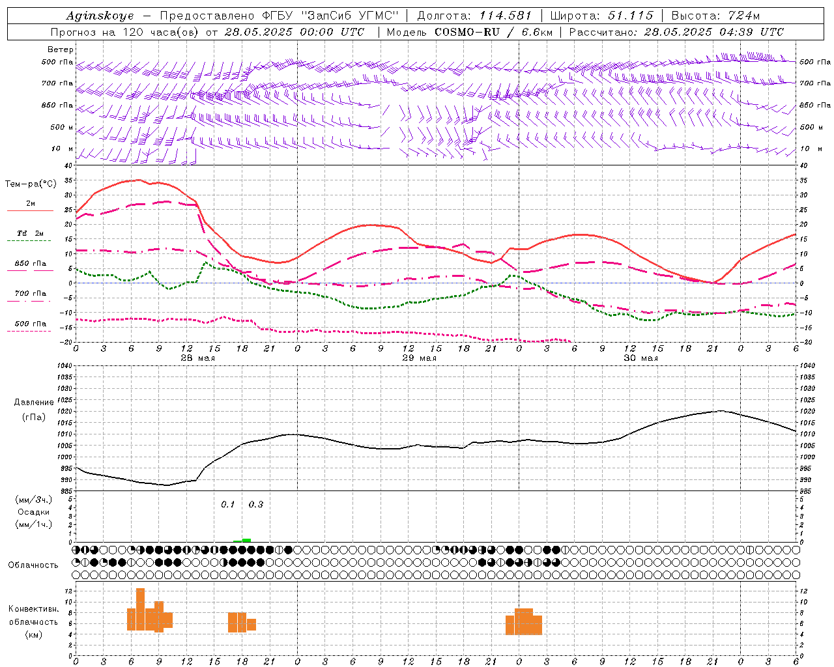
Task: Click the 0.3 precipitation amount value
Action: tap(256, 504)
